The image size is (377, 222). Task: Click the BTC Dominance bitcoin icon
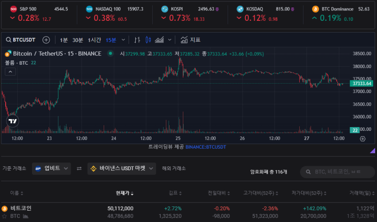[315, 9]
